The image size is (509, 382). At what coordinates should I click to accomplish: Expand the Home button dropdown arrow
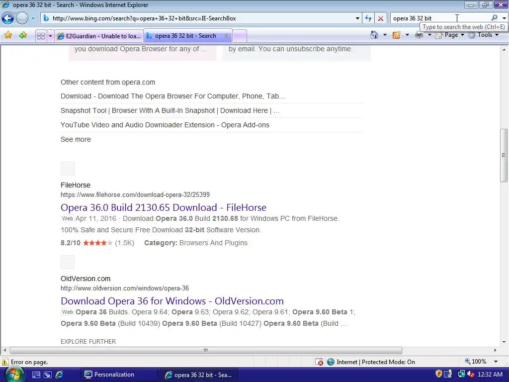[x=385, y=35]
